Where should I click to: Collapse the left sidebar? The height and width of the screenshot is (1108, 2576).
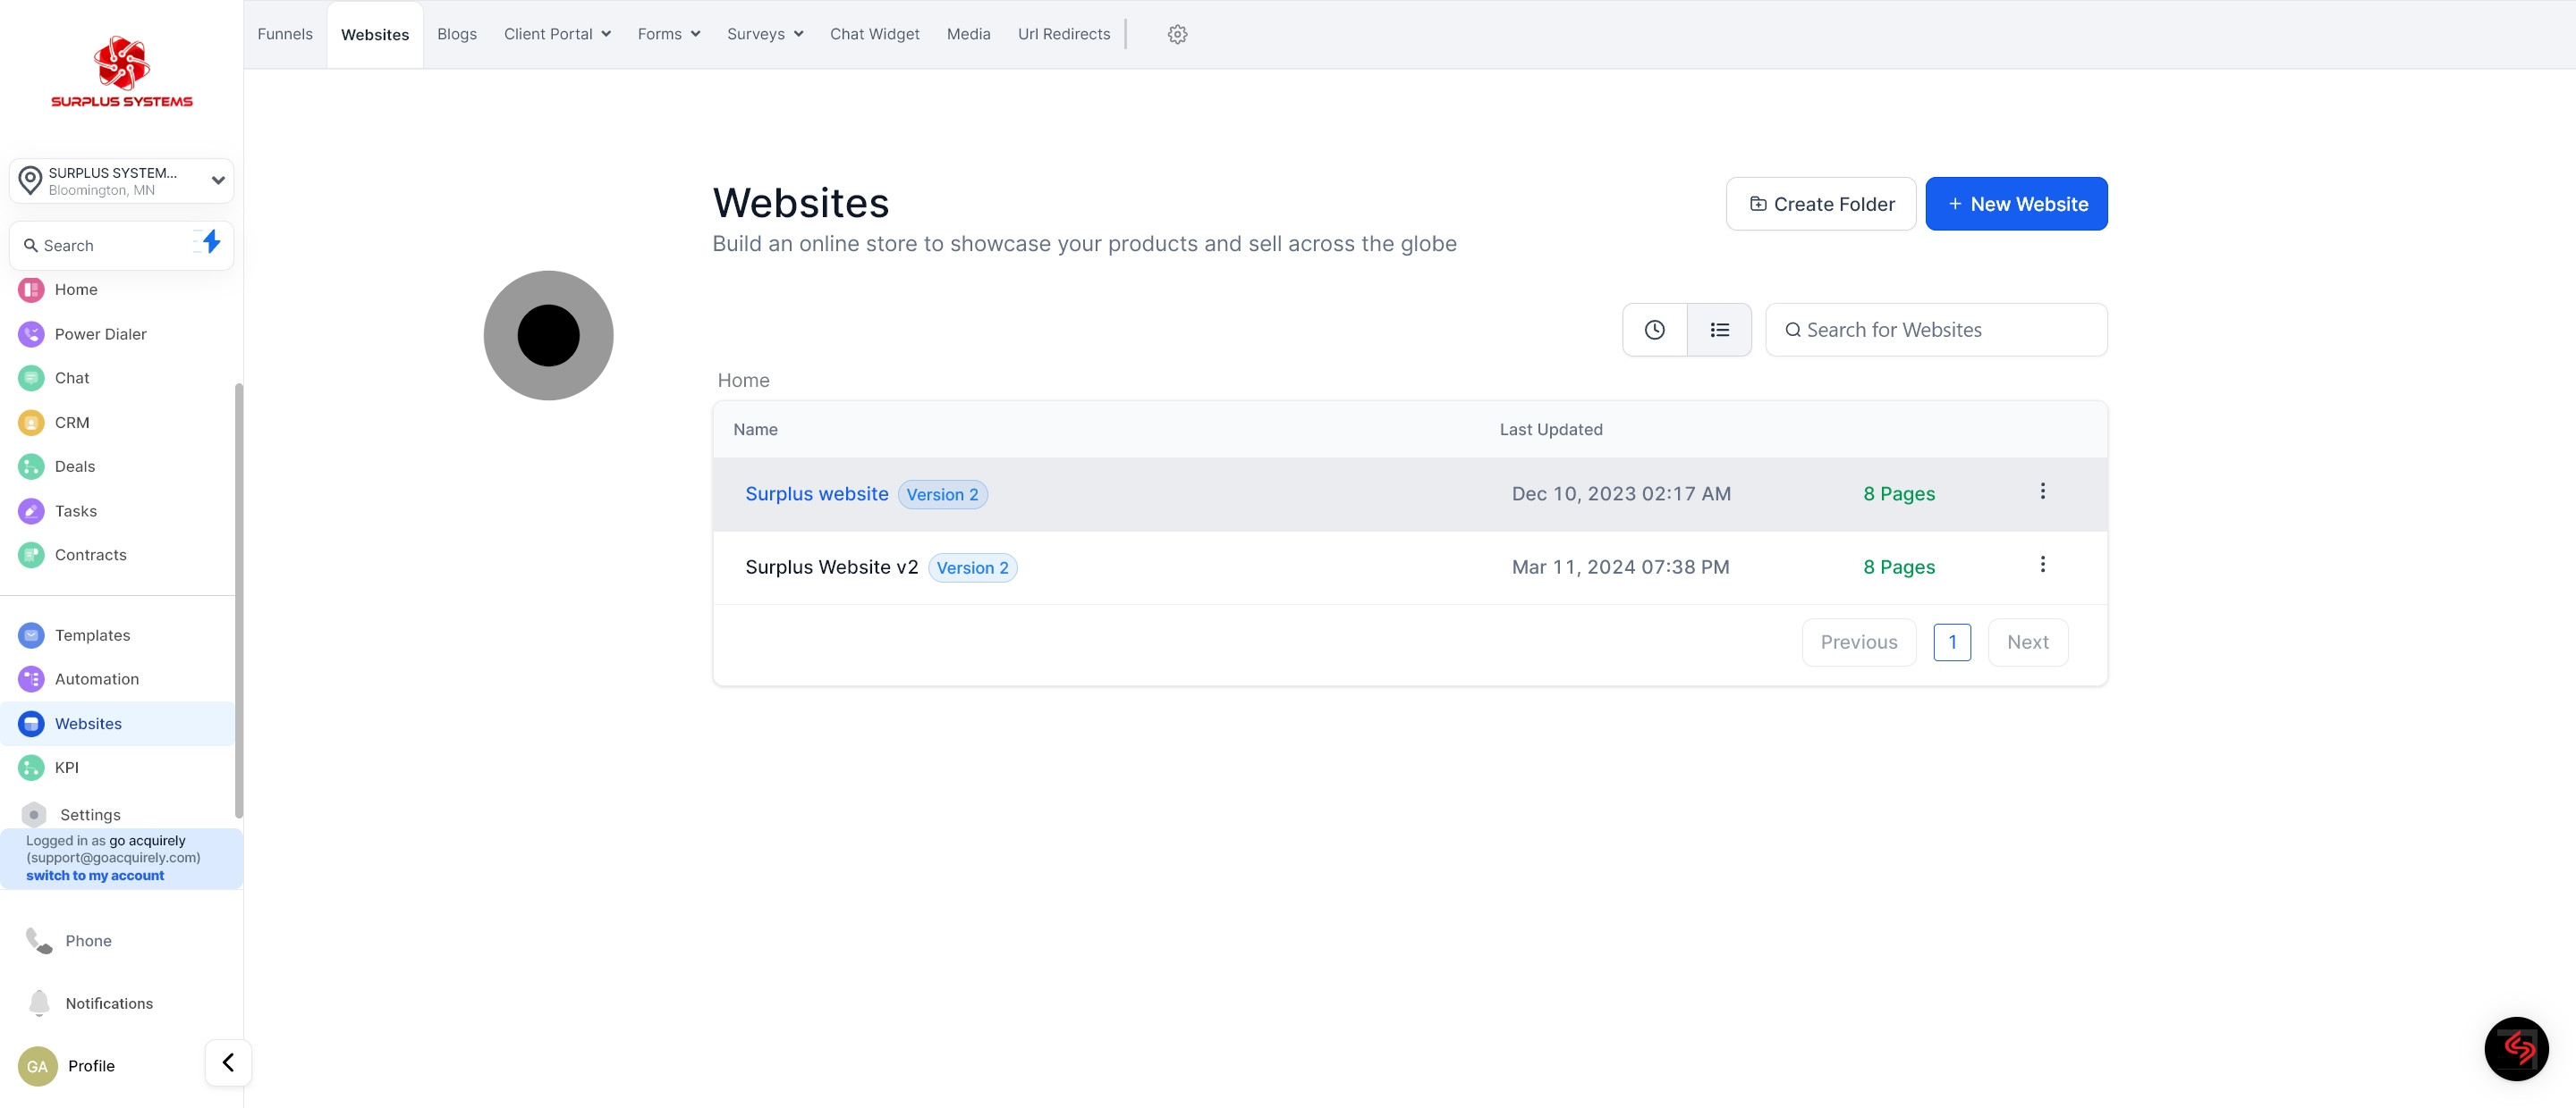click(228, 1062)
